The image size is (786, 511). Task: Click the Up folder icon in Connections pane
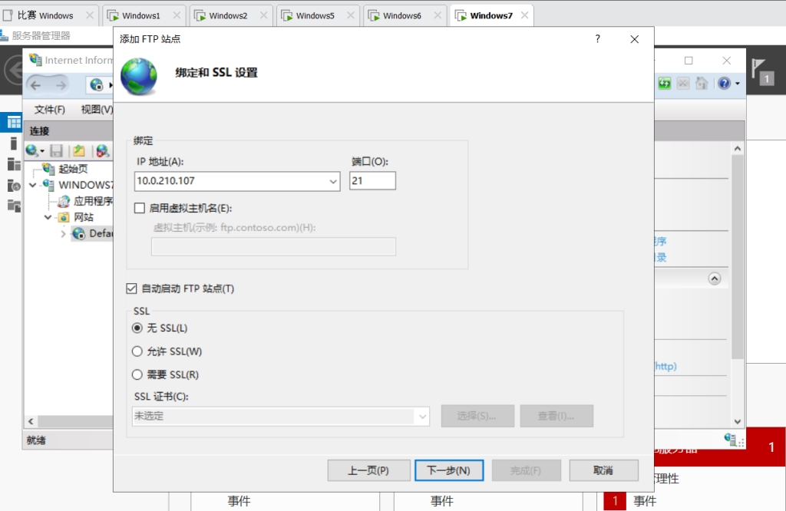[x=78, y=151]
